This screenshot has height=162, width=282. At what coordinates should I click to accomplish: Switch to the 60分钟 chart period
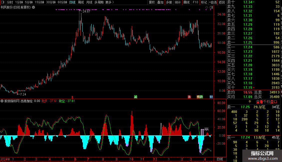coord(62,2)
